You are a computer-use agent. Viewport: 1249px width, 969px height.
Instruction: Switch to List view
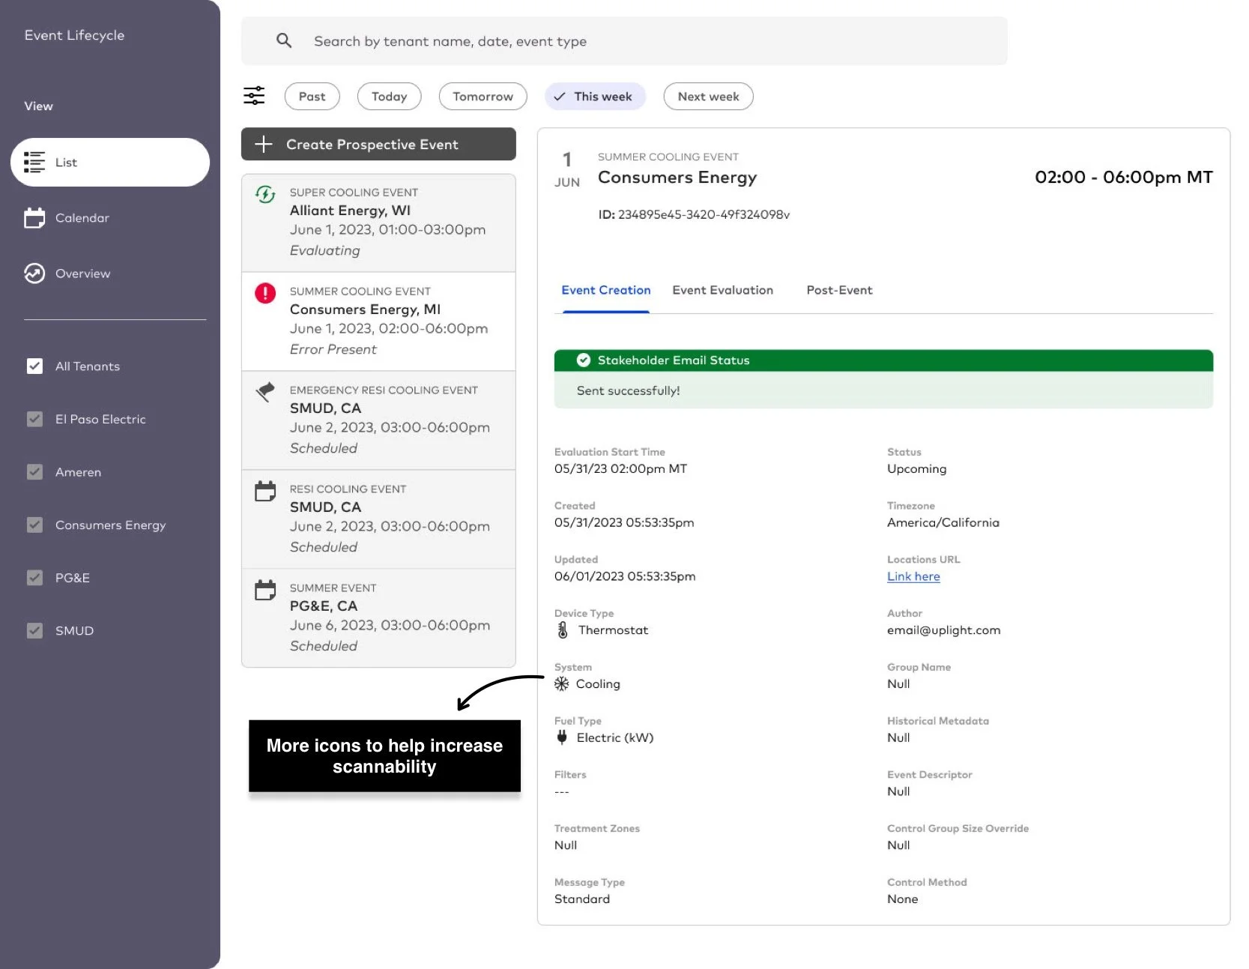pyautogui.click(x=110, y=162)
